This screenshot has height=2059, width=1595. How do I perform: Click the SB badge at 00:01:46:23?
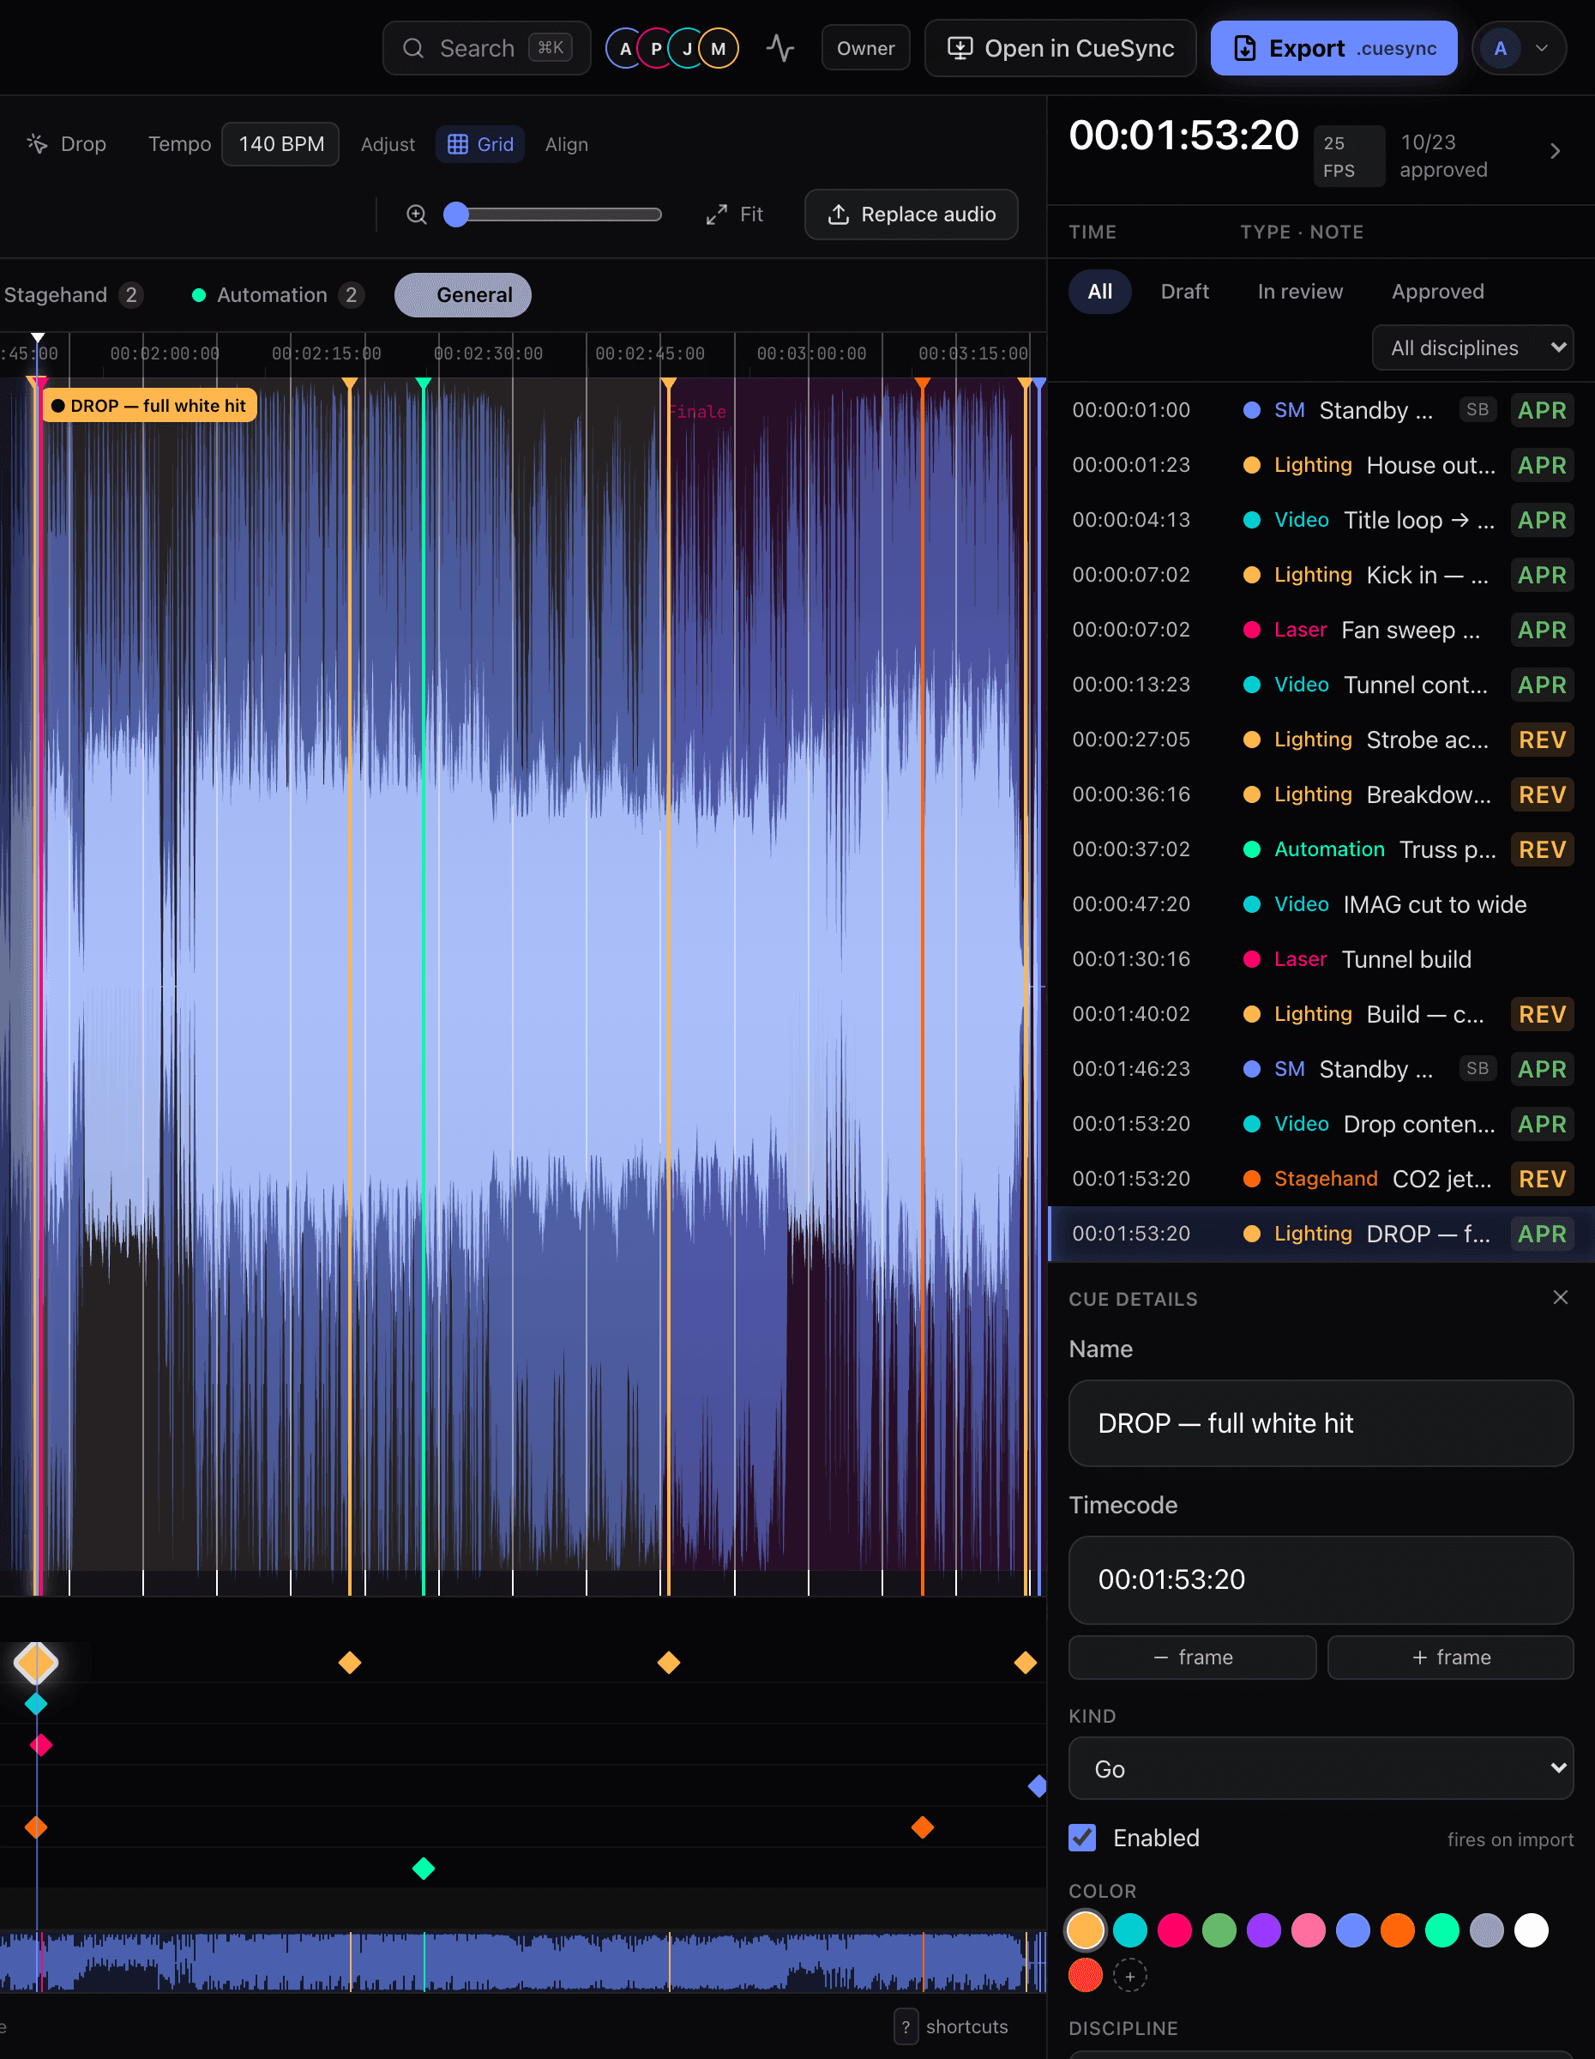(1478, 1068)
